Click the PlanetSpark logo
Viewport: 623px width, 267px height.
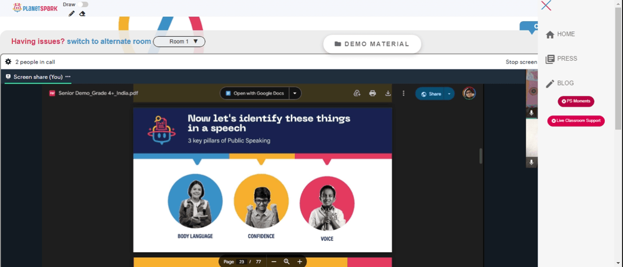point(35,7)
